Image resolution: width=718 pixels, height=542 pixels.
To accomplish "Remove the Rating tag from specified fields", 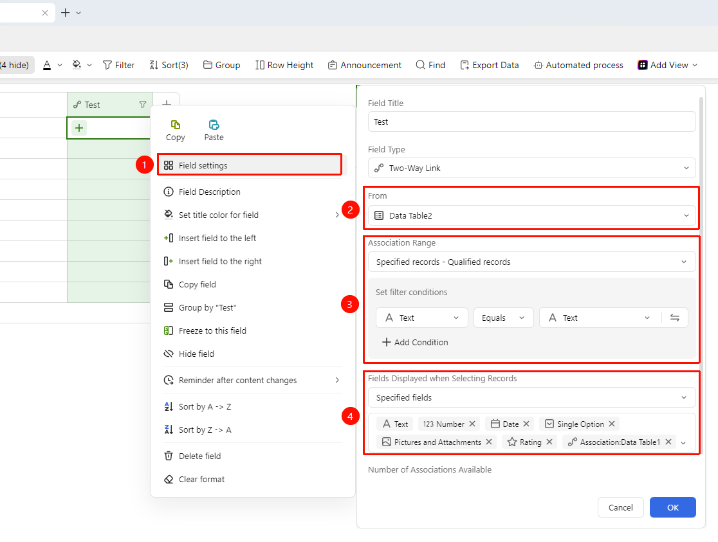I will 549,442.
